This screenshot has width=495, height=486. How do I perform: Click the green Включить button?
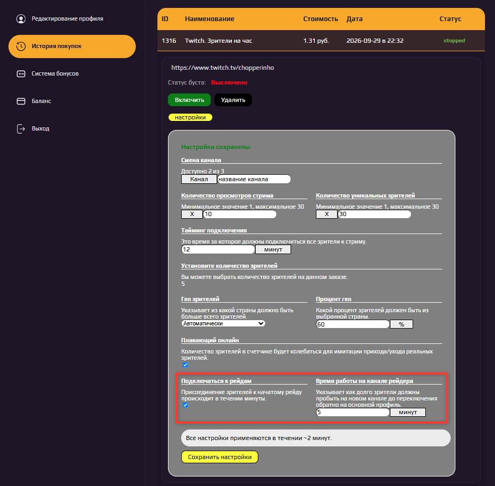(190, 100)
